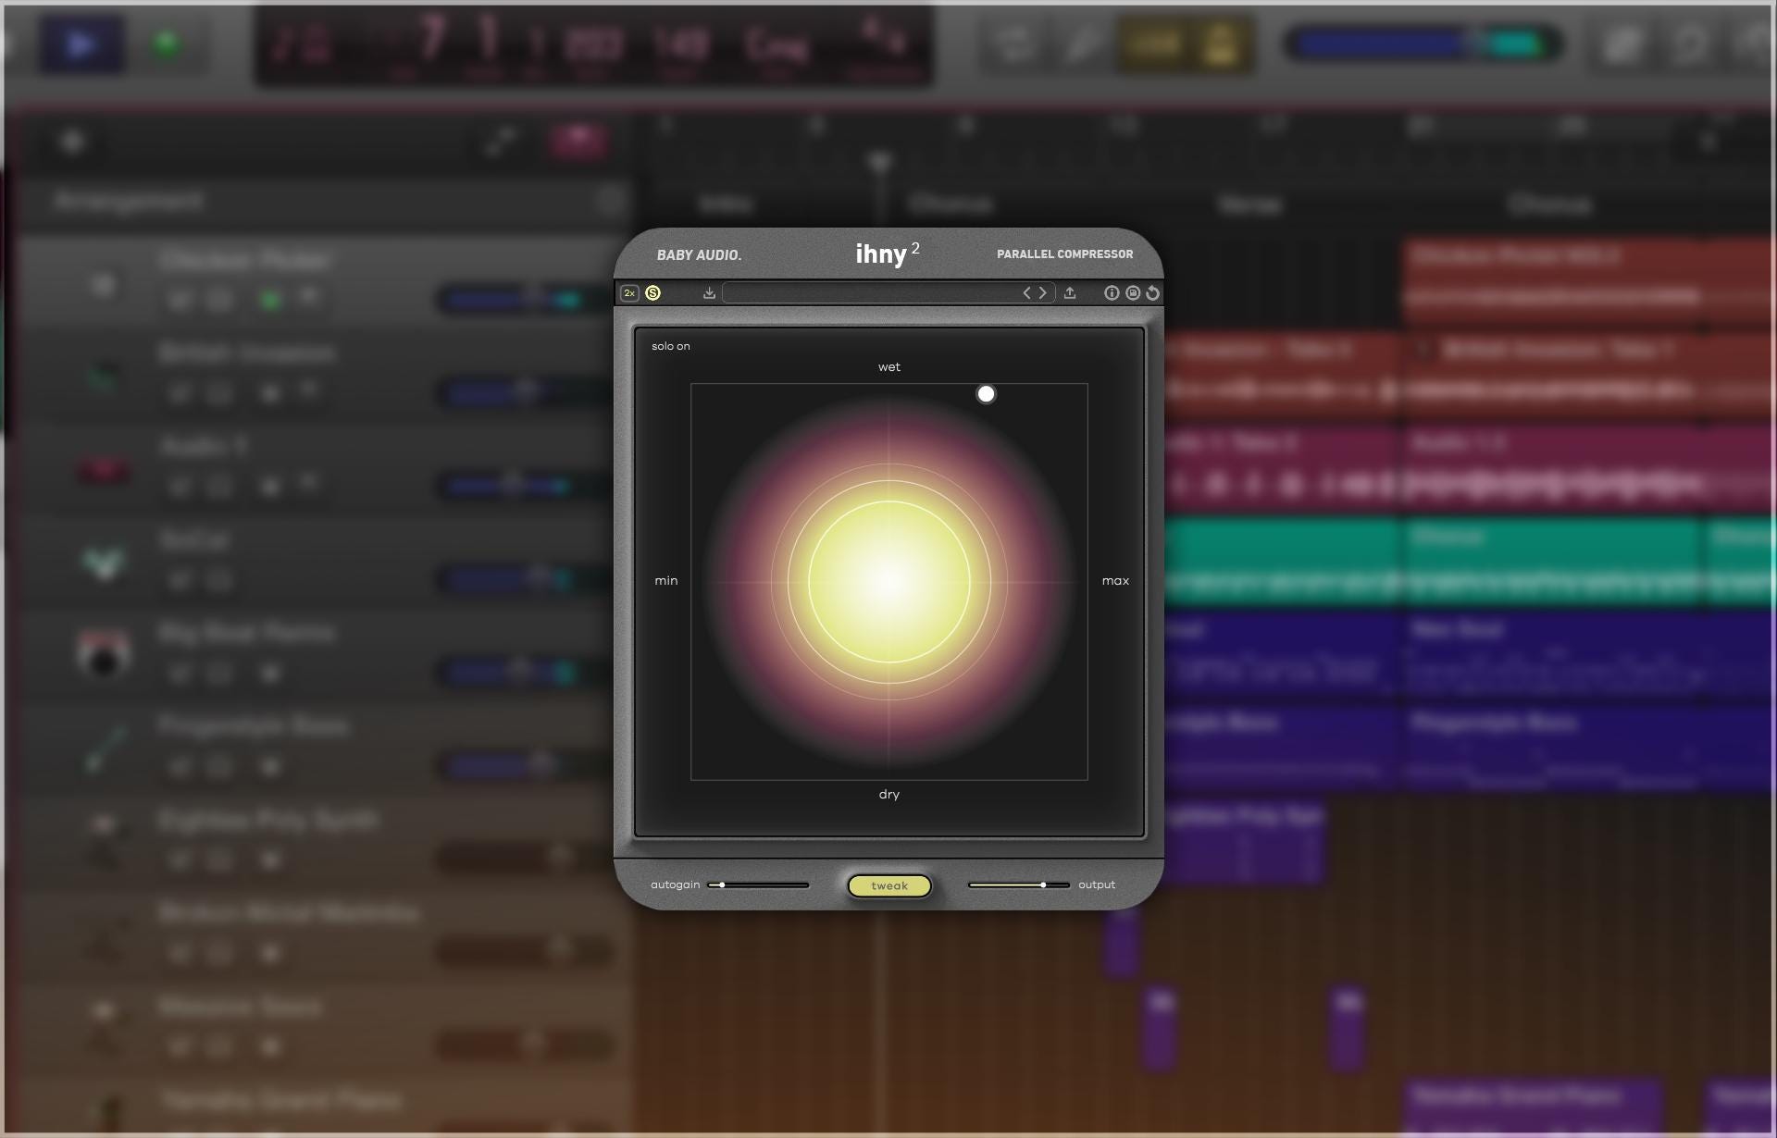Click the save preset disk icon
Viewport: 1777px width, 1138px height.
1133,293
